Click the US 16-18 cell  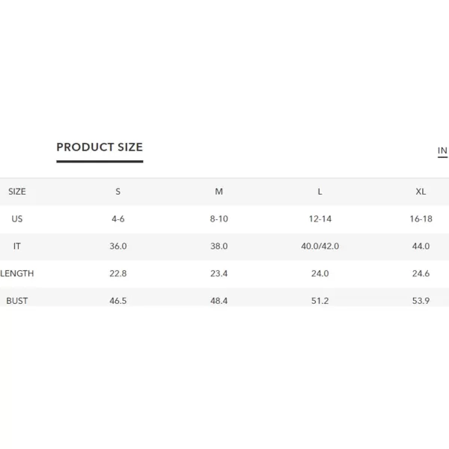pos(421,219)
